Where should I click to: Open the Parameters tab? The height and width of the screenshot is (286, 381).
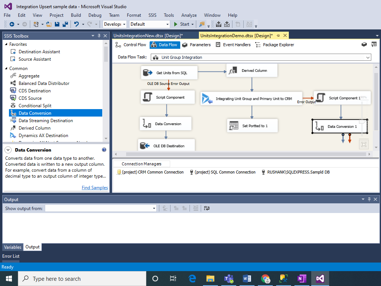click(x=196, y=45)
